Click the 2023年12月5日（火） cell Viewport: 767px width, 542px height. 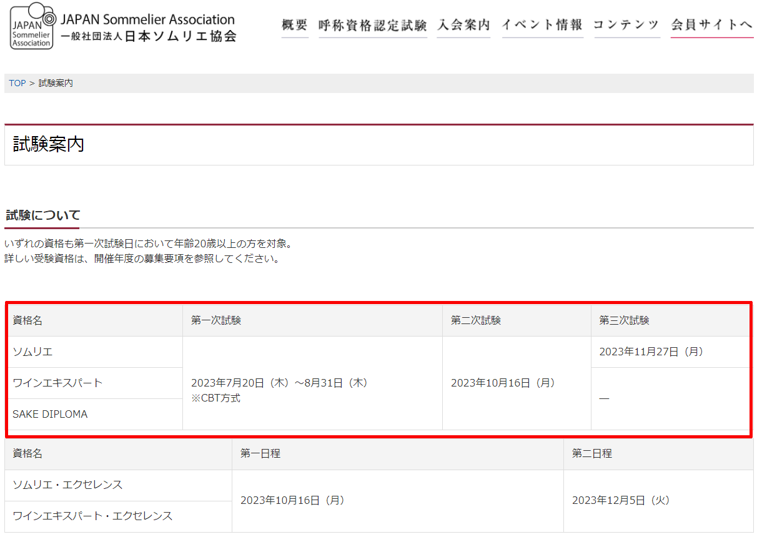(658, 501)
